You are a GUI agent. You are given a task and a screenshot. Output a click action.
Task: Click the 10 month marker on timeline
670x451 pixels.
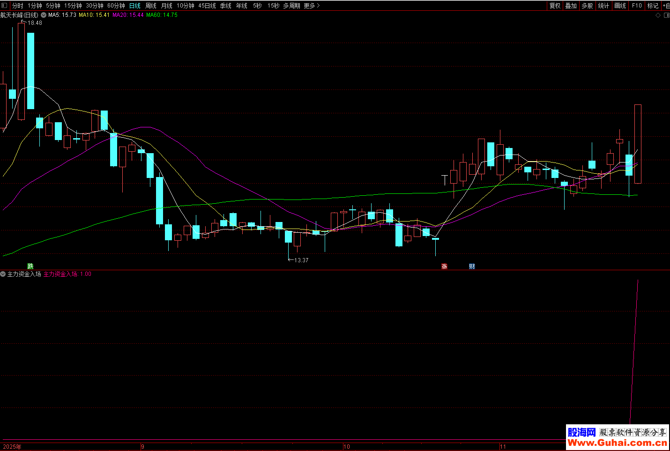coord(347,446)
